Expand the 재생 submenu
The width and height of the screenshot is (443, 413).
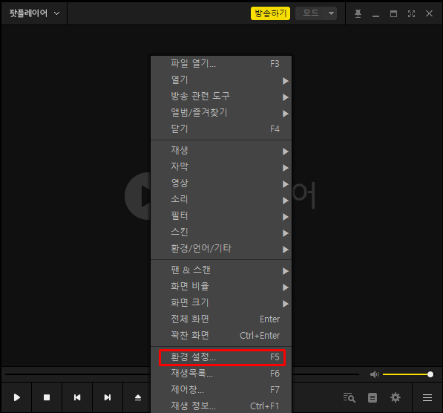click(x=221, y=151)
